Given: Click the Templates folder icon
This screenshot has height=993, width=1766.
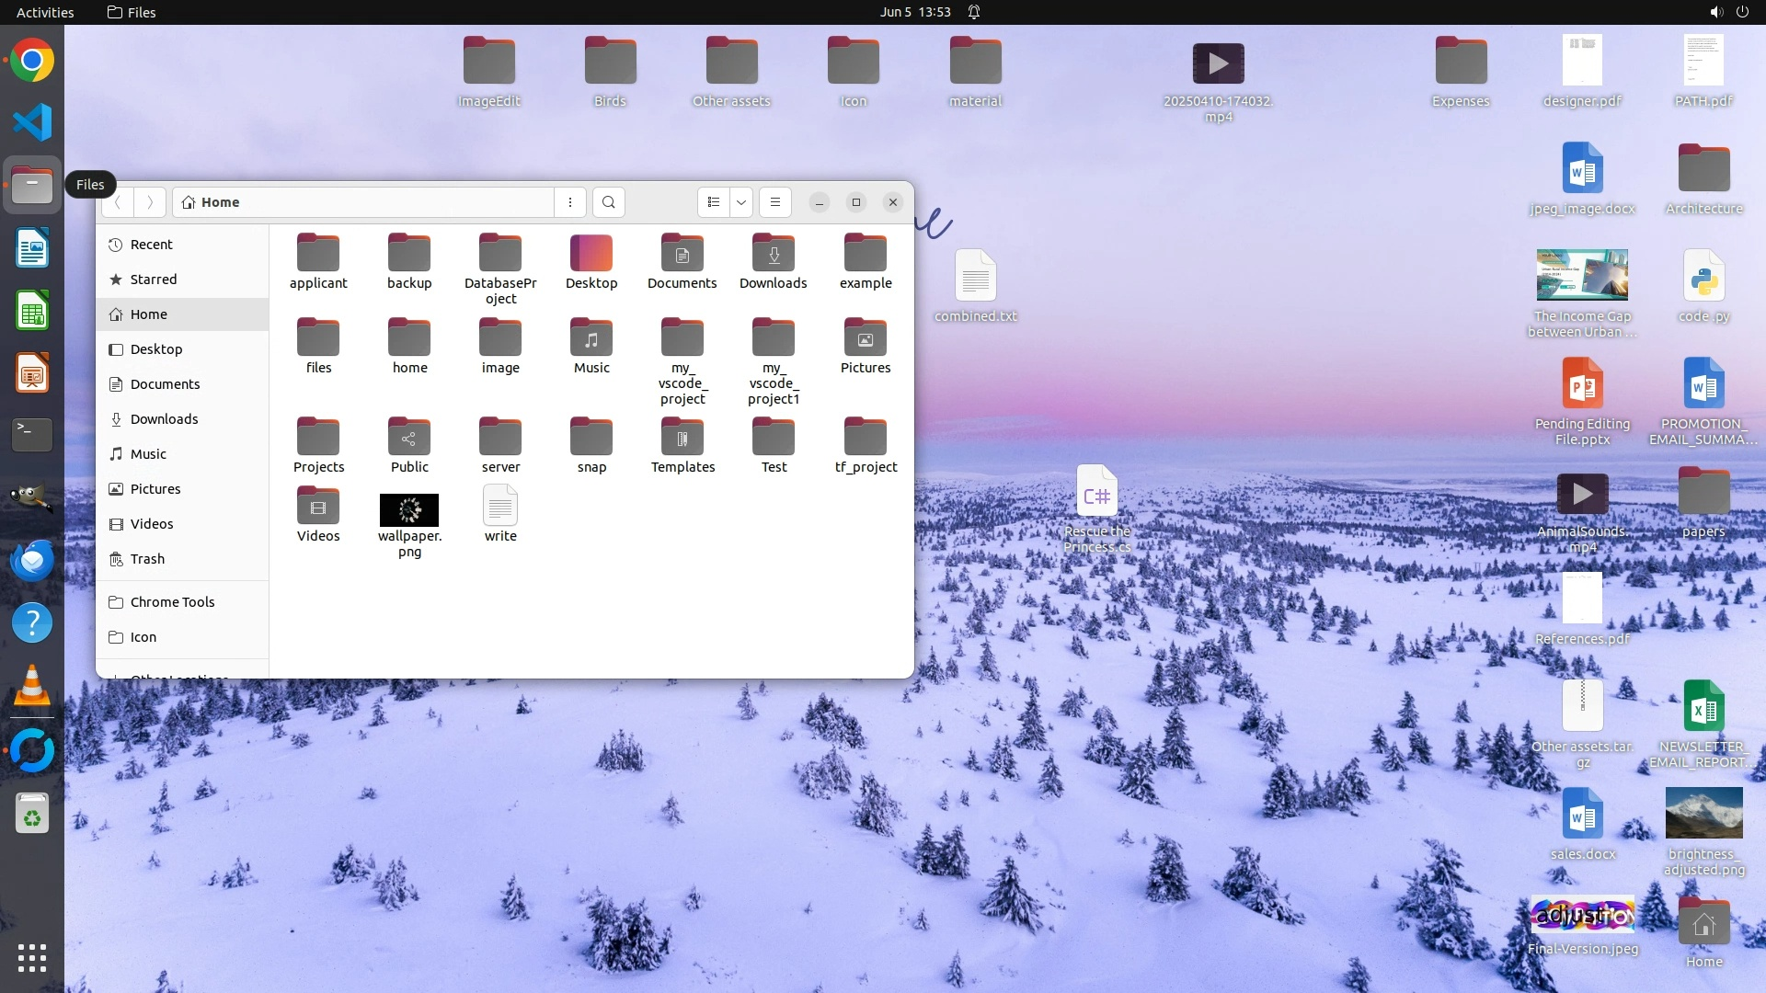Looking at the screenshot, I should pyautogui.click(x=682, y=439).
